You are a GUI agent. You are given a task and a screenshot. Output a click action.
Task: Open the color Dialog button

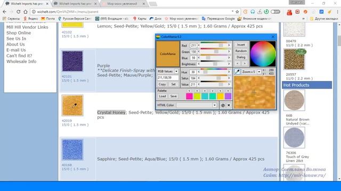[241, 57]
